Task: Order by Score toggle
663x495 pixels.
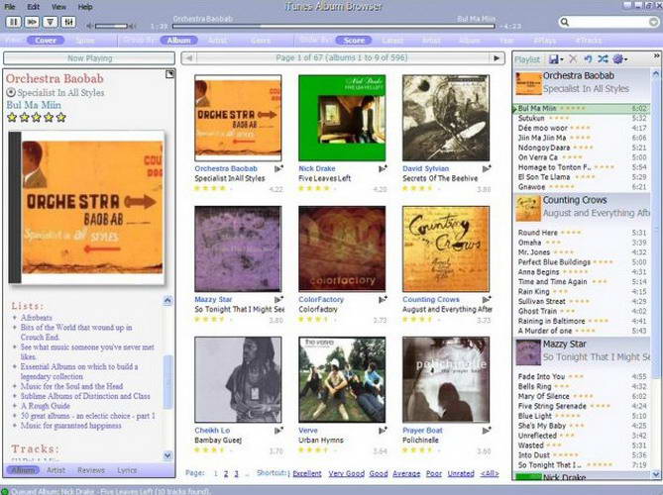Action: tap(354, 41)
